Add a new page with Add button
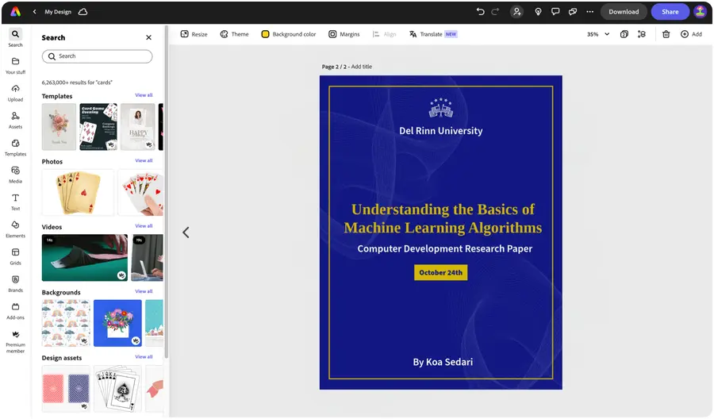714x419 pixels. (x=691, y=34)
